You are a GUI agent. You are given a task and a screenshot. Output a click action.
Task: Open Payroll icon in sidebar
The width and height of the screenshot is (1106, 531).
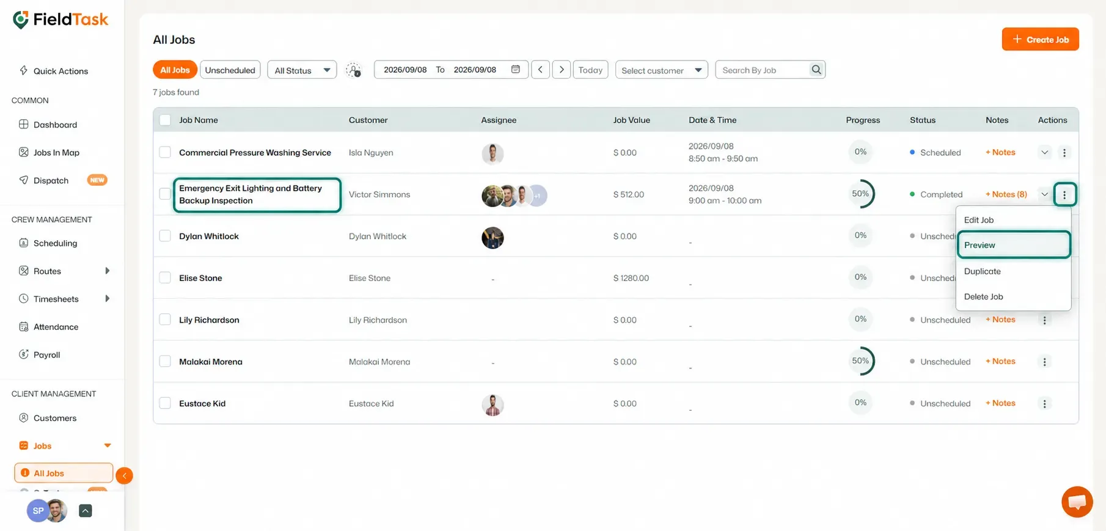click(24, 354)
